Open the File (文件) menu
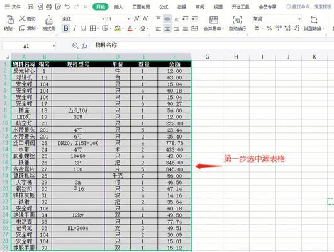This screenshot has height=252, width=334. pos(13,7)
